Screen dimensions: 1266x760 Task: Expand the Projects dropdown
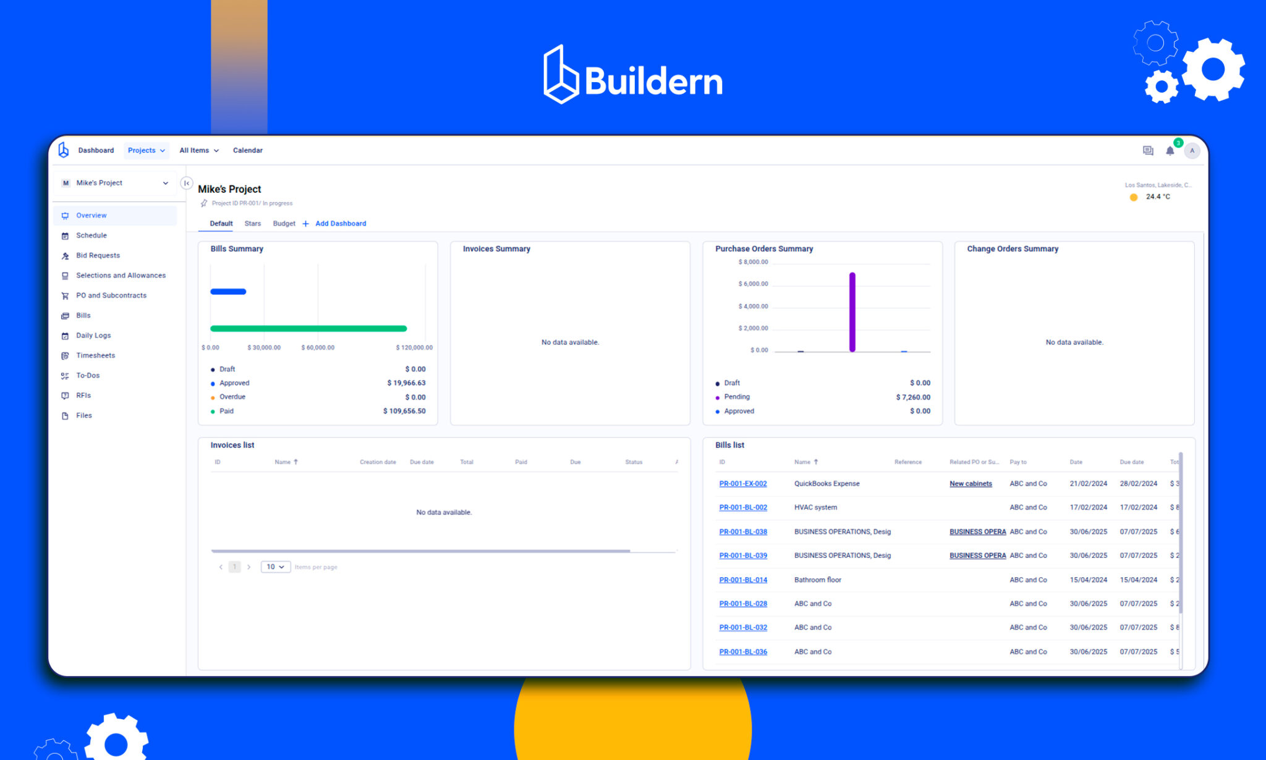click(x=147, y=150)
